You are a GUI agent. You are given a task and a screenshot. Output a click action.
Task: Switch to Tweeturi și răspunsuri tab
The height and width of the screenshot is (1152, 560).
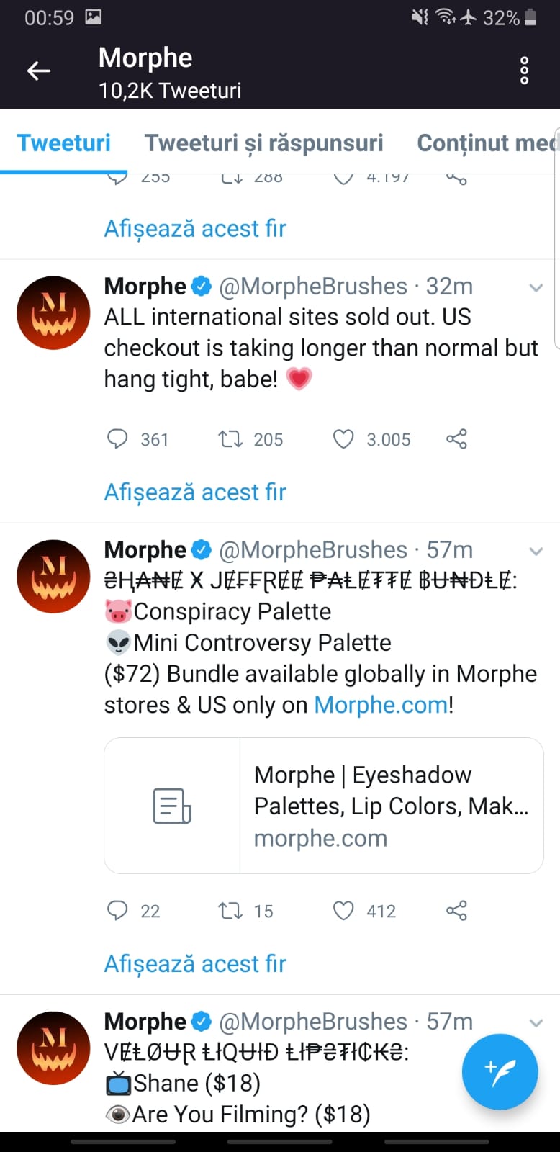click(263, 143)
